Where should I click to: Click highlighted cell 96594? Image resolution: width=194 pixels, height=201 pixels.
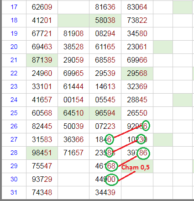point(105,113)
